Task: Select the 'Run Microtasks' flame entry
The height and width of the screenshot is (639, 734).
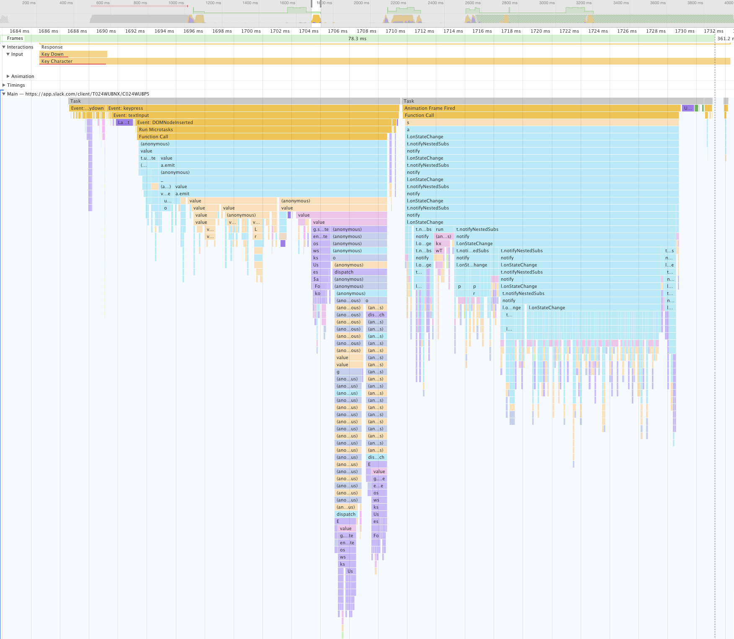Action: 264,129
